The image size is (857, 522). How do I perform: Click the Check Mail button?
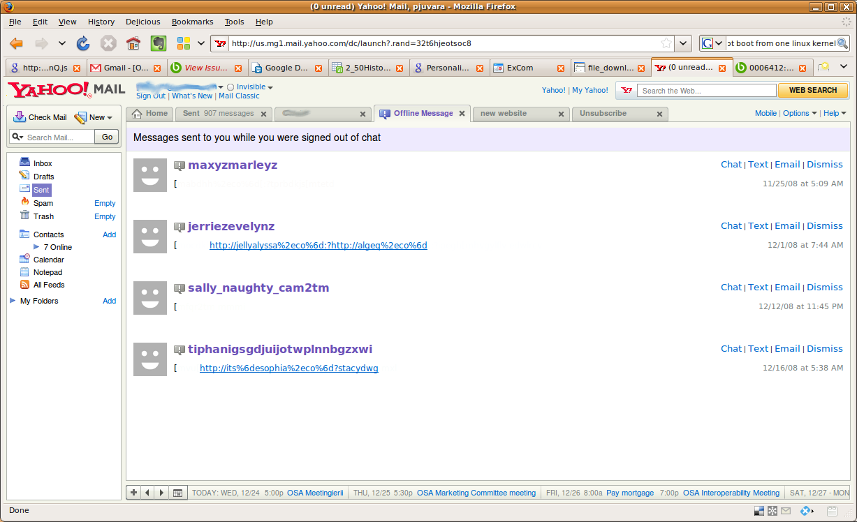click(x=41, y=117)
